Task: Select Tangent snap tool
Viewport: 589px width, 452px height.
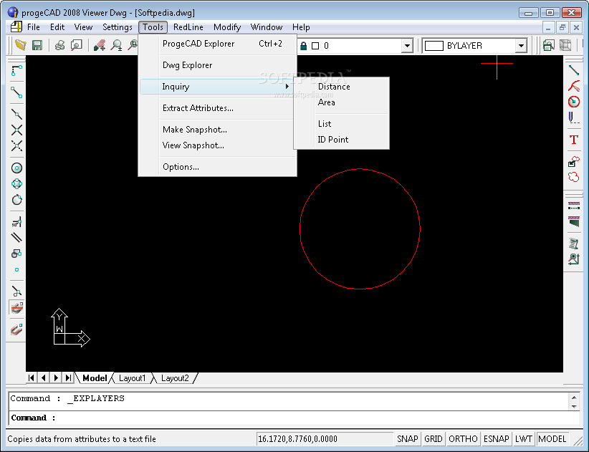Action: (x=16, y=199)
